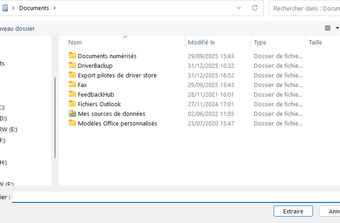This screenshot has height=223, width=340.
Task: Click the FeedbackHub folder name
Action: tap(96, 94)
